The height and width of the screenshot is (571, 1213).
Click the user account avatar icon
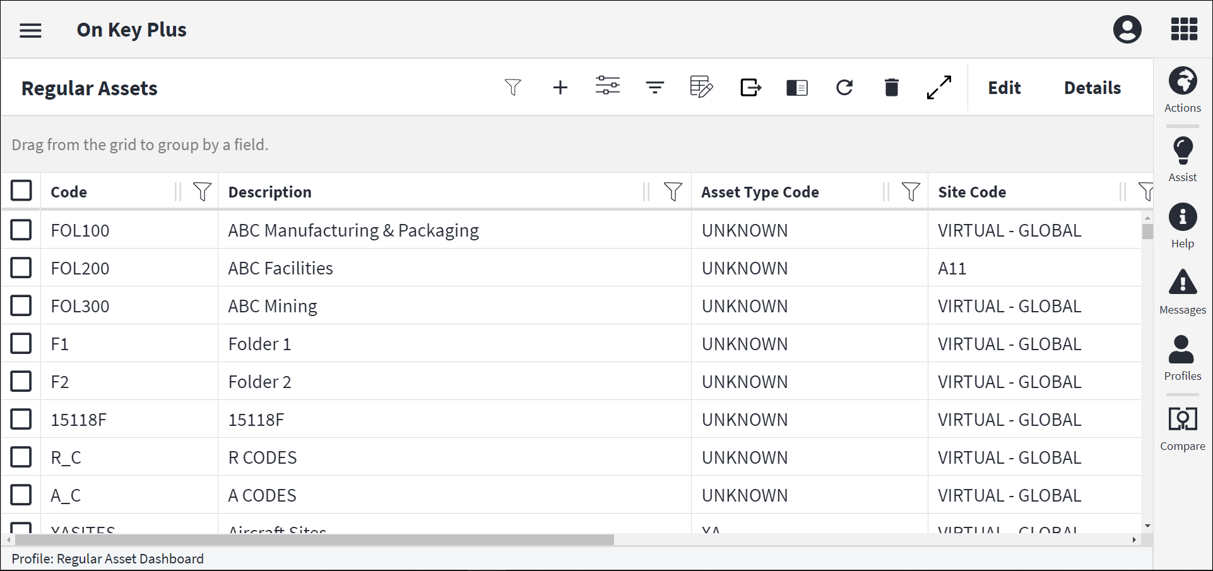(x=1127, y=30)
